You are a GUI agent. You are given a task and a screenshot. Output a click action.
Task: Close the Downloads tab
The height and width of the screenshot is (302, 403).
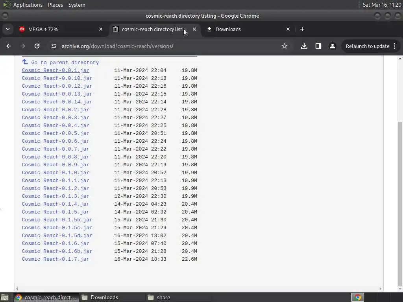[x=288, y=29]
